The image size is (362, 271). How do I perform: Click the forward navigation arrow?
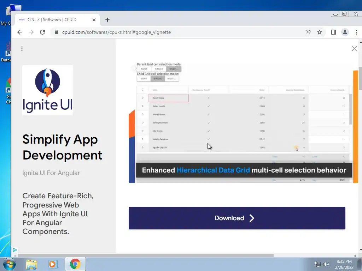[31, 32]
